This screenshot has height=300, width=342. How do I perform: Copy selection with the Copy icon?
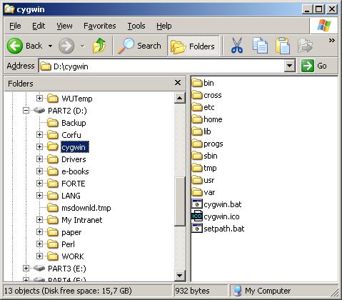(x=260, y=46)
